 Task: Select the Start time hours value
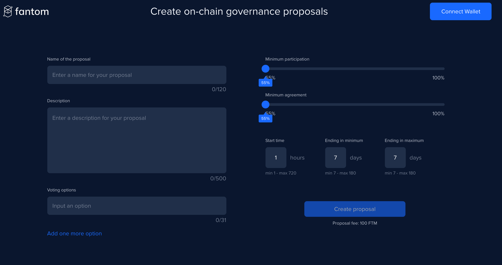point(276,158)
